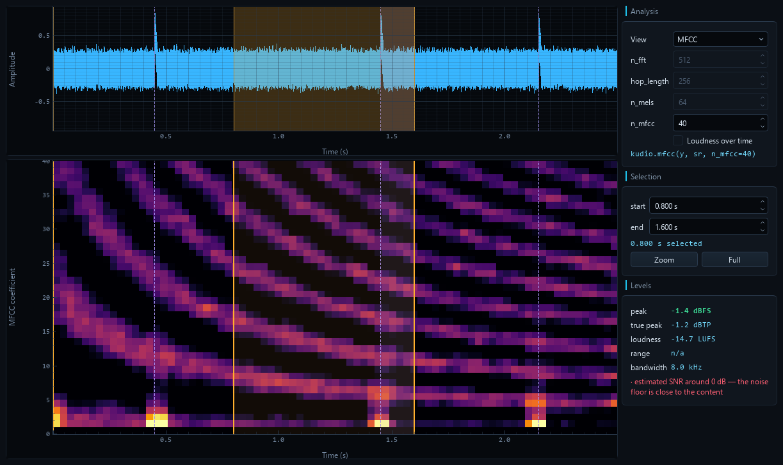Screen dimensions: 783x465
Task: Decrement the selection end time stepper
Action: (762, 231)
